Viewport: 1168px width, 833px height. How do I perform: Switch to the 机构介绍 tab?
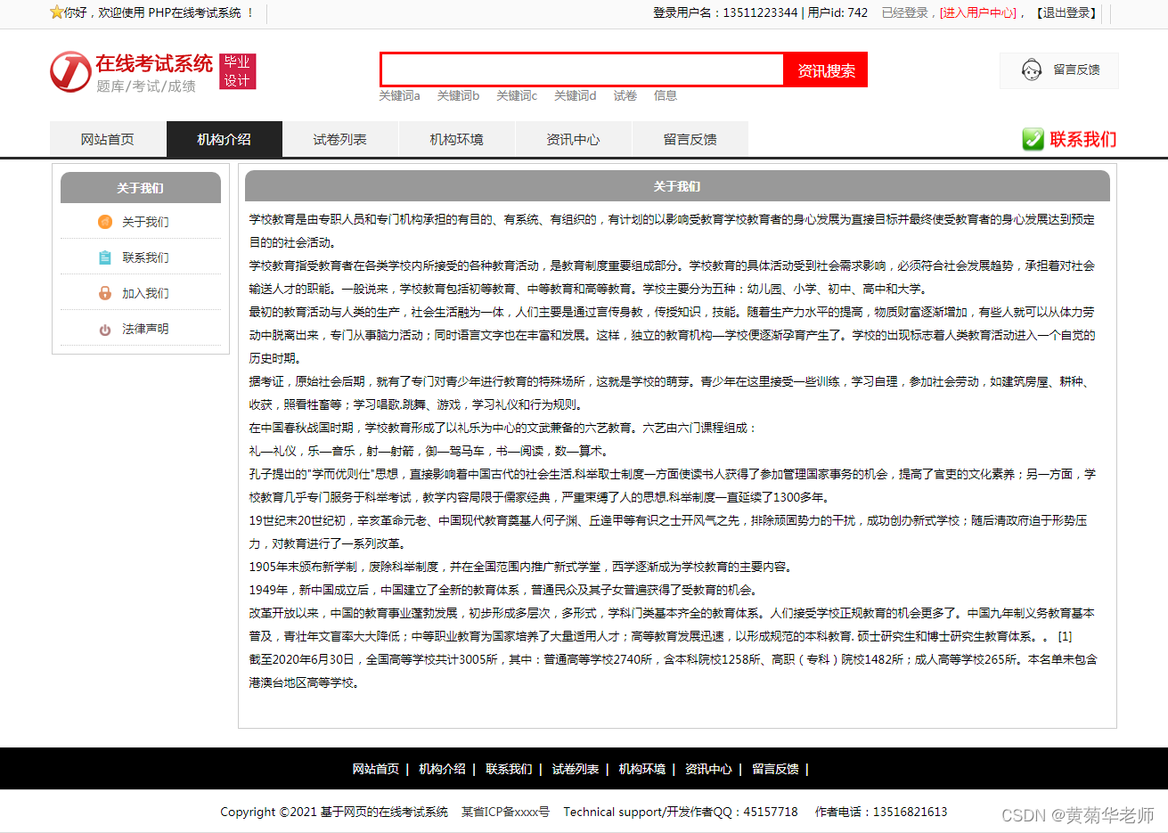pos(224,139)
